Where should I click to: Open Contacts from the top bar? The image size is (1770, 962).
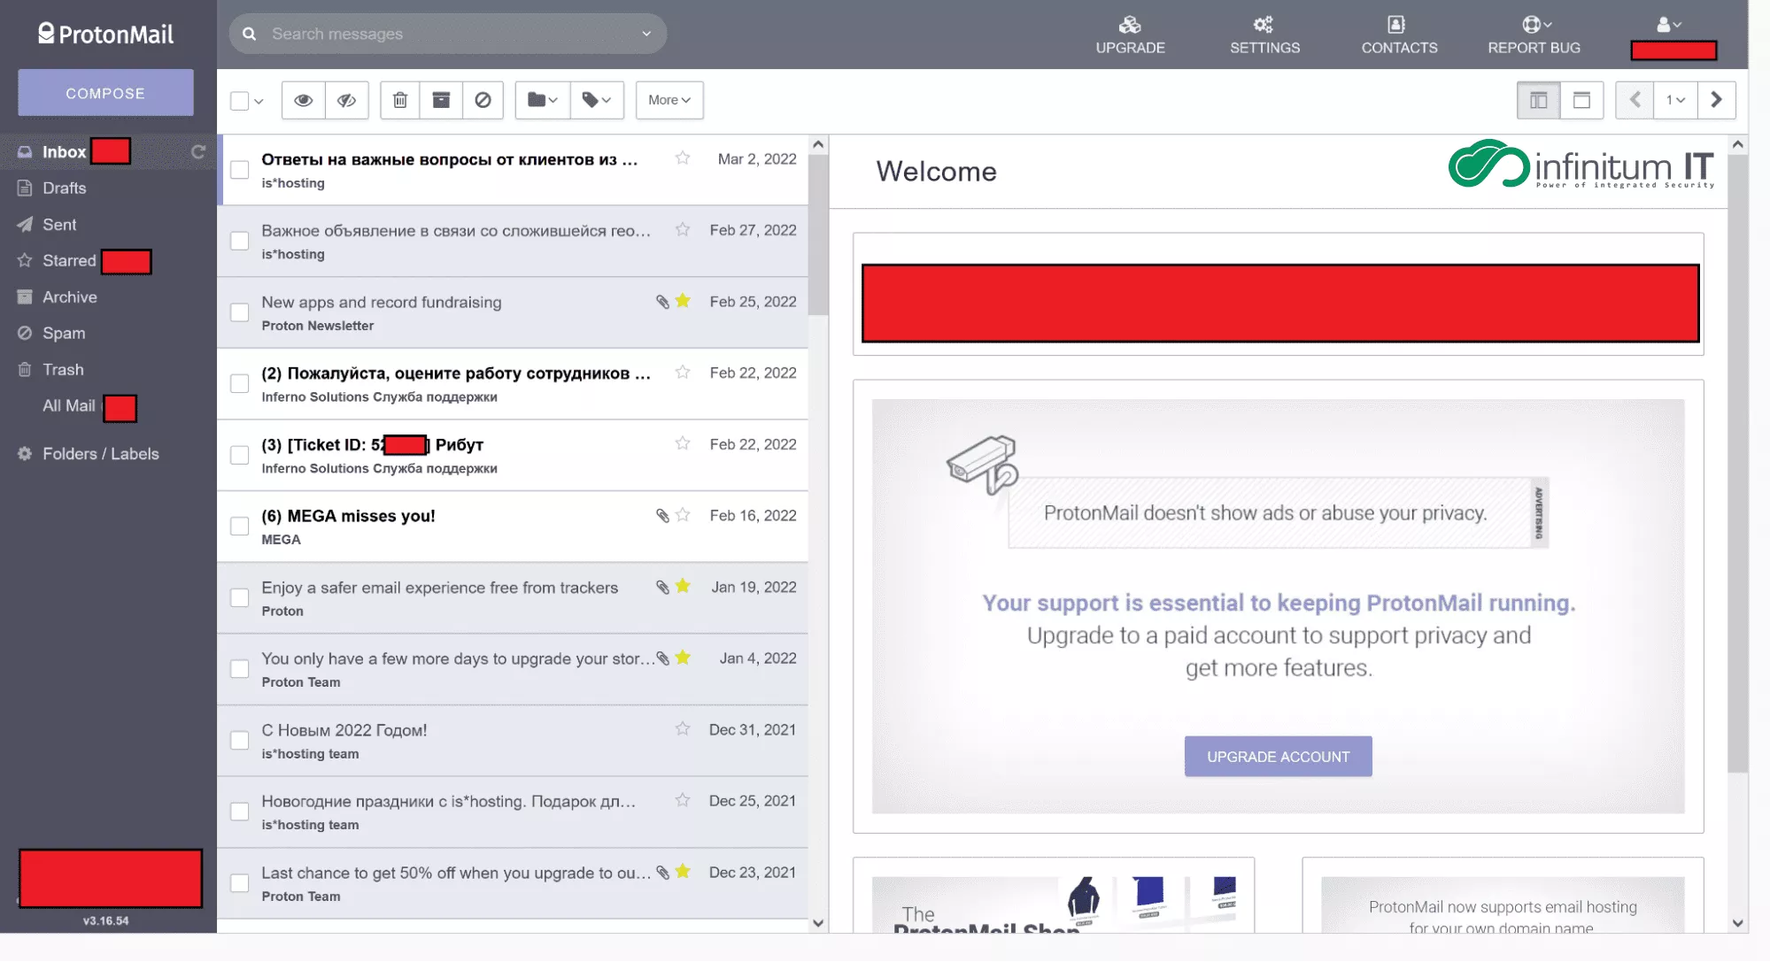point(1399,35)
